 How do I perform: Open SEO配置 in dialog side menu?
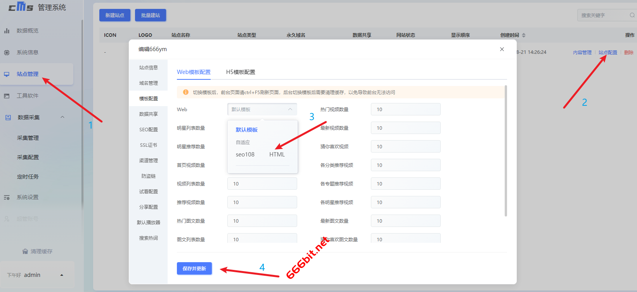point(148,130)
